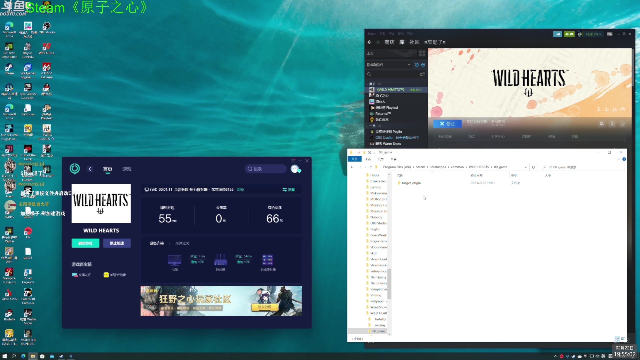Click the Explorer up-one-level arrow

pos(371,167)
